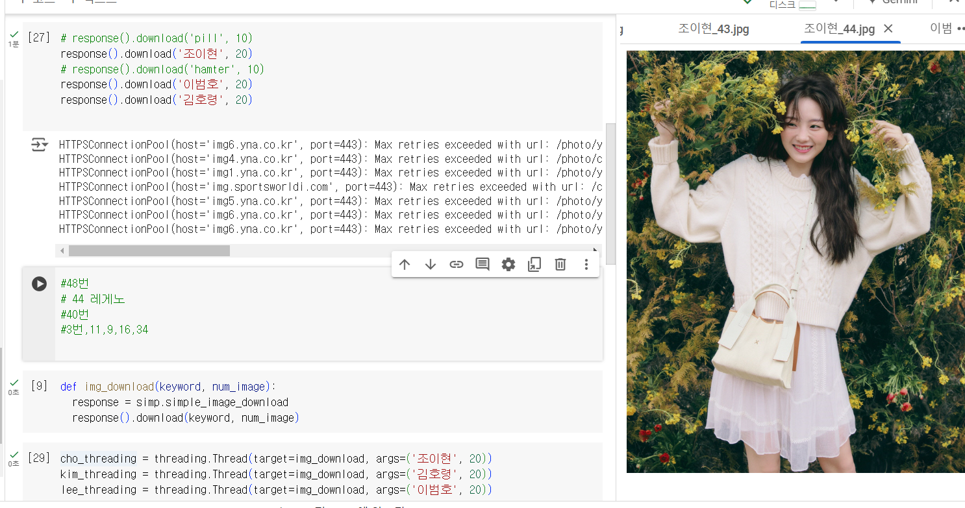
Task: Click line "# response().download('pill', 10)"
Action: [x=156, y=38]
